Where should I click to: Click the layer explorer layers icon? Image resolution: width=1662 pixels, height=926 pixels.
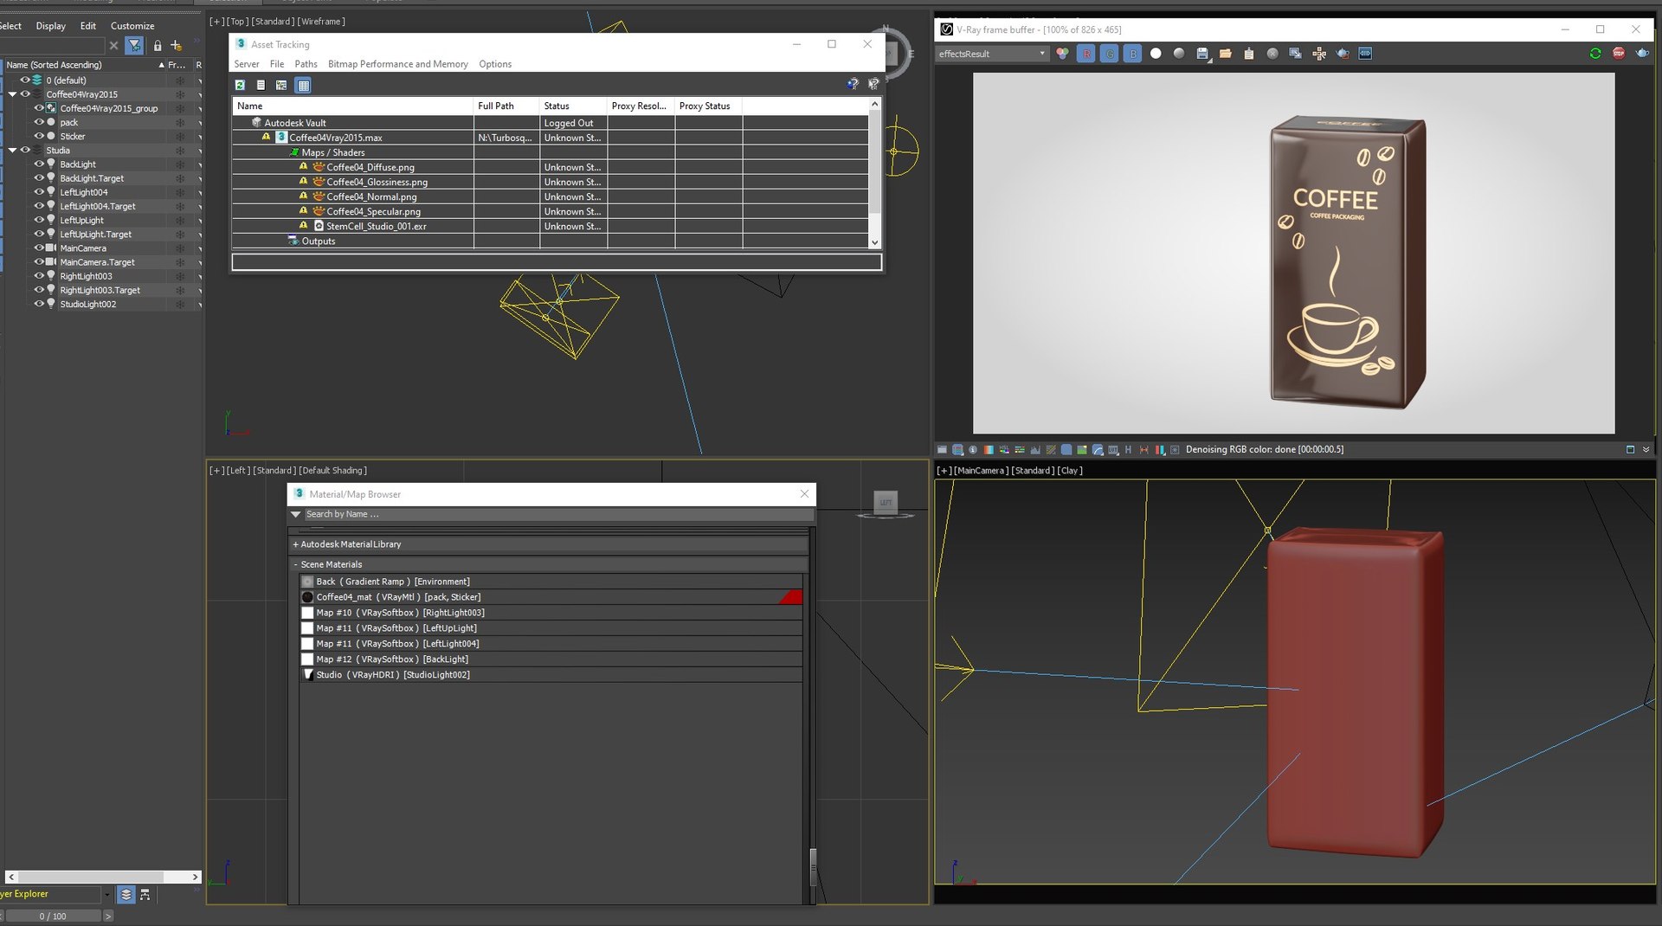(x=126, y=895)
